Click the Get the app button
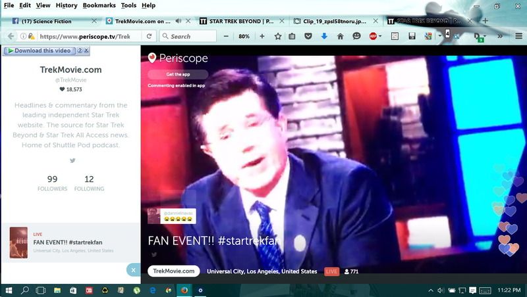The width and height of the screenshot is (527, 297). tap(178, 74)
